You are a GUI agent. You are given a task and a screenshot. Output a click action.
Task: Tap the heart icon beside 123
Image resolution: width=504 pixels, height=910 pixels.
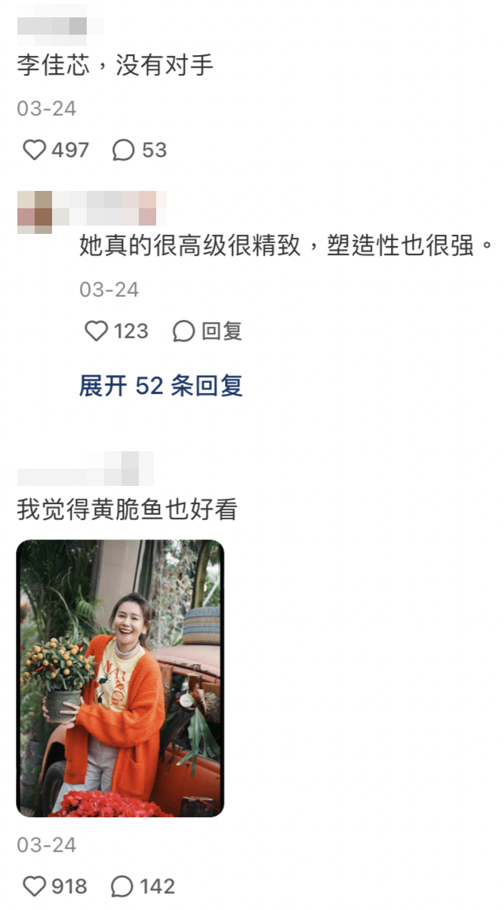96,331
